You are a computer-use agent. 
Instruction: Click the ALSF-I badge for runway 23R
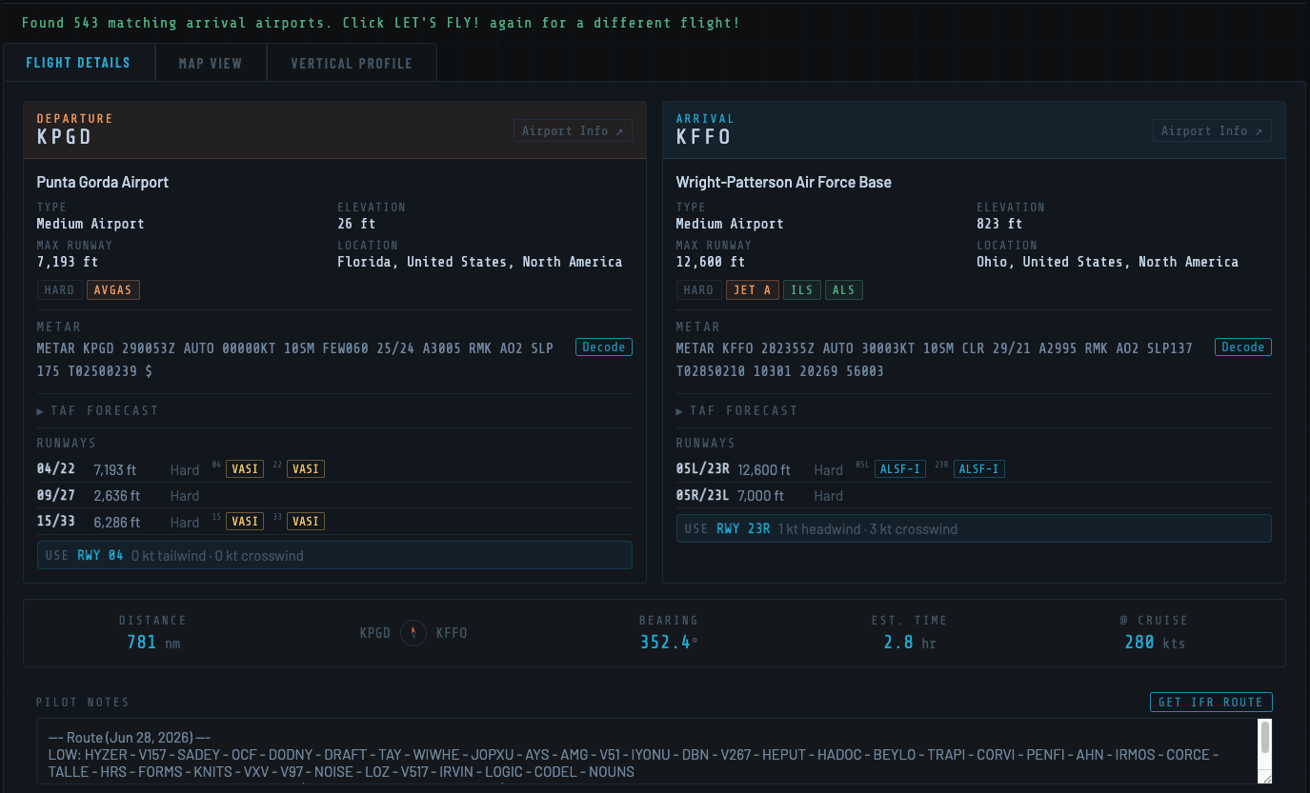click(x=979, y=469)
